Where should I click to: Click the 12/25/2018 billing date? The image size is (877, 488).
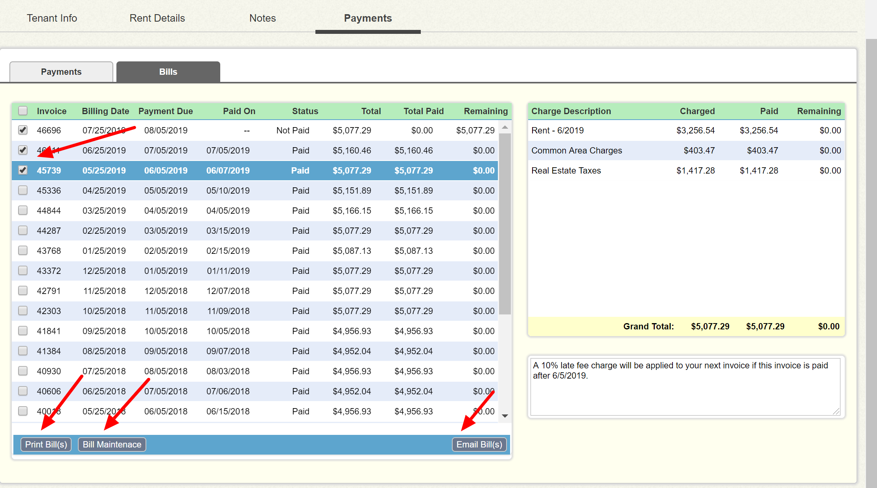[104, 271]
